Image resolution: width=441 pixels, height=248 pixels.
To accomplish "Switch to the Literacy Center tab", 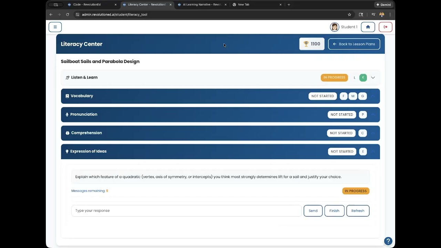I will coord(147,4).
